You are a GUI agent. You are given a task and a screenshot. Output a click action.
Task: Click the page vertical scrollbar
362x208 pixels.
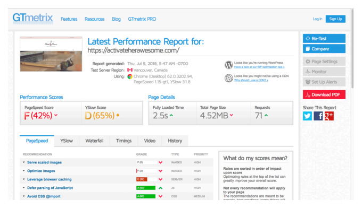click(x=352, y=48)
